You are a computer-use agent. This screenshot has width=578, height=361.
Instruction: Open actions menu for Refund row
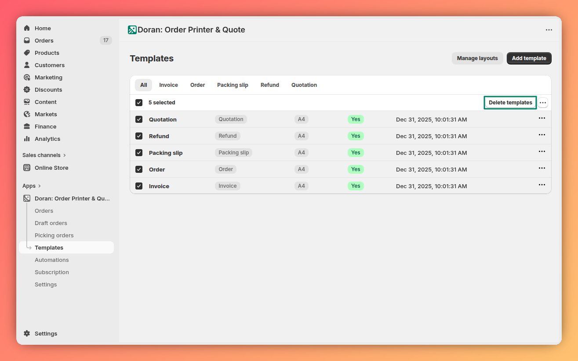tap(542, 135)
